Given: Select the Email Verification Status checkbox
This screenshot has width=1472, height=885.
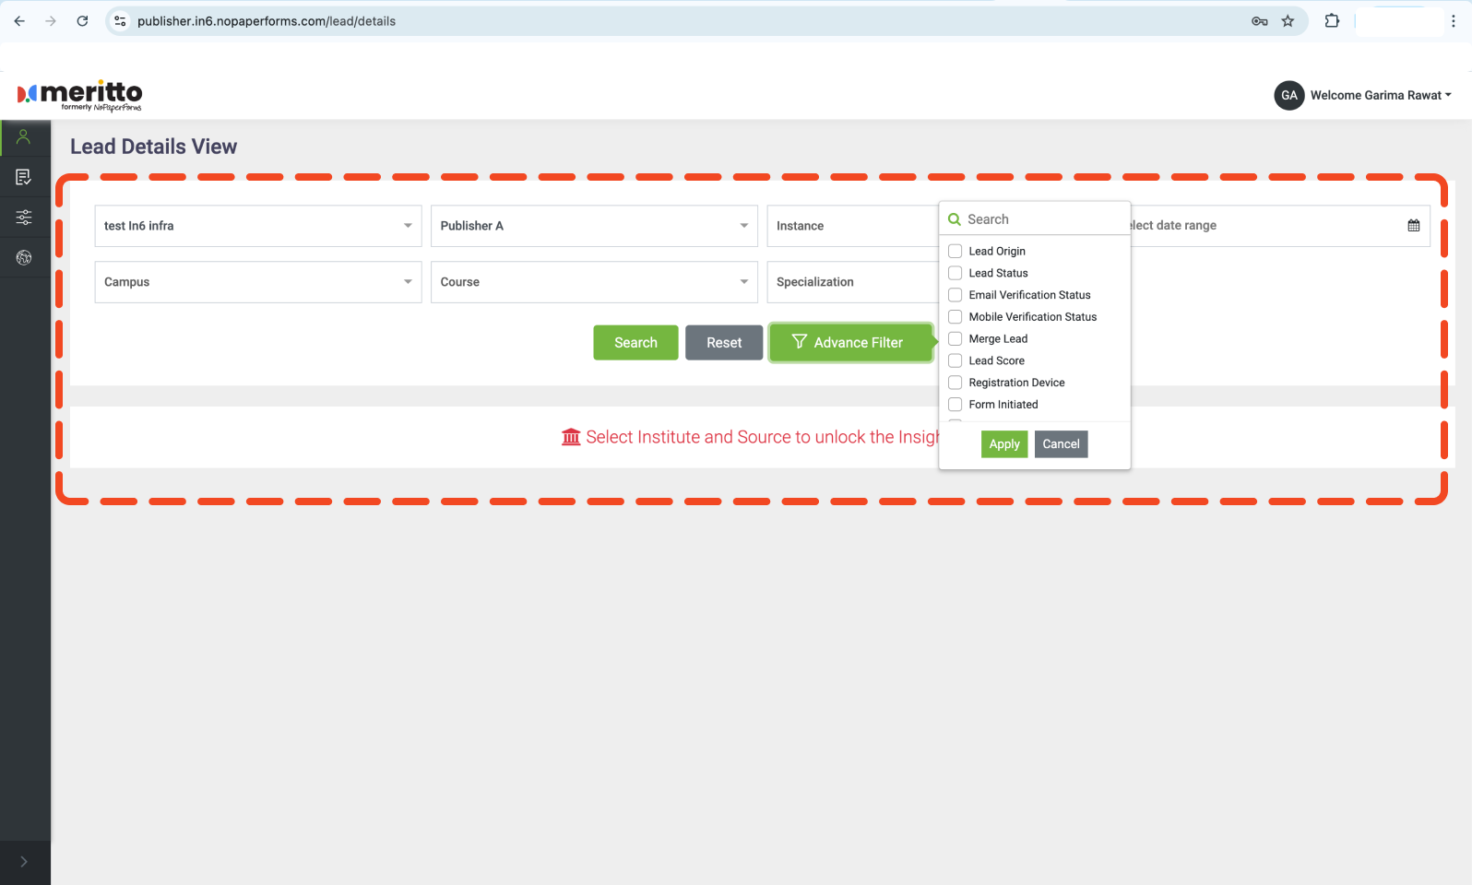Looking at the screenshot, I should [956, 295].
